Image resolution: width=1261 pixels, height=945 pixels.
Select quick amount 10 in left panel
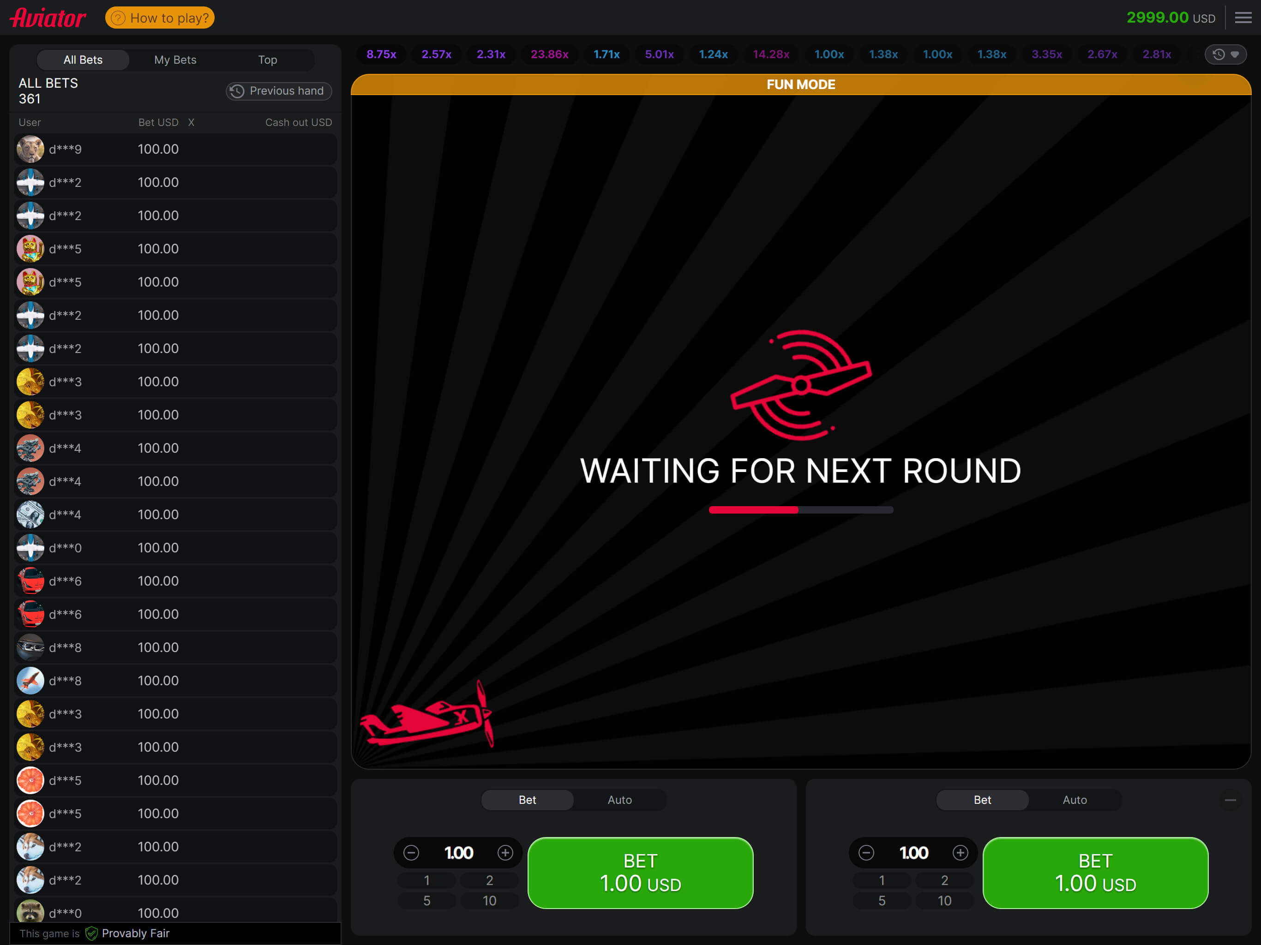[x=489, y=901]
